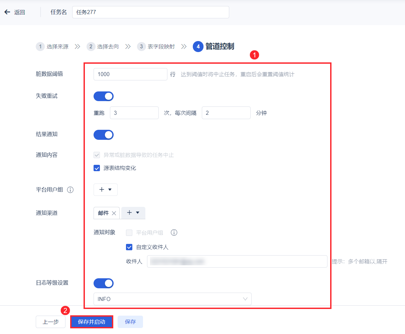
Task: Remove the 邮件 channel tag with its X
Action: point(114,213)
